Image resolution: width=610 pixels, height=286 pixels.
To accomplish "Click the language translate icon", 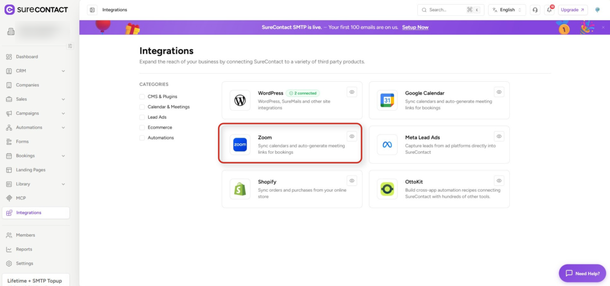I will tap(495, 10).
